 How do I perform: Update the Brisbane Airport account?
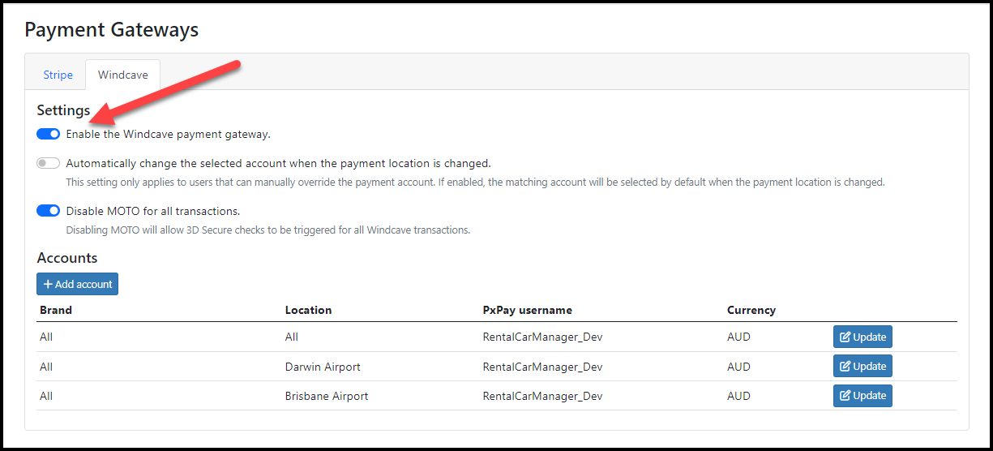pyautogui.click(x=862, y=395)
